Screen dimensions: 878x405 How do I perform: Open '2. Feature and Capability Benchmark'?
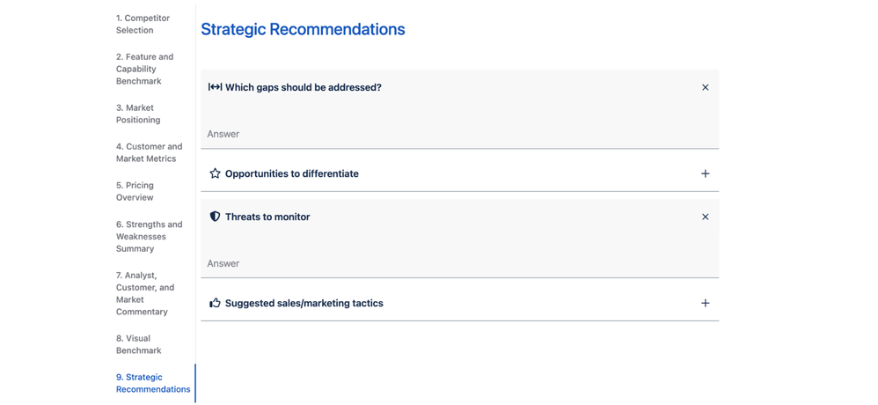[x=144, y=69]
